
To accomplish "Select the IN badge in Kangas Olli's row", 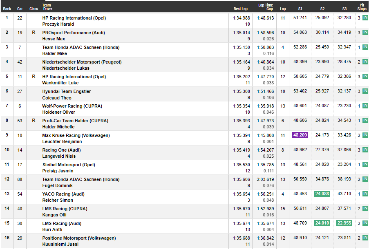I will 365,208.
